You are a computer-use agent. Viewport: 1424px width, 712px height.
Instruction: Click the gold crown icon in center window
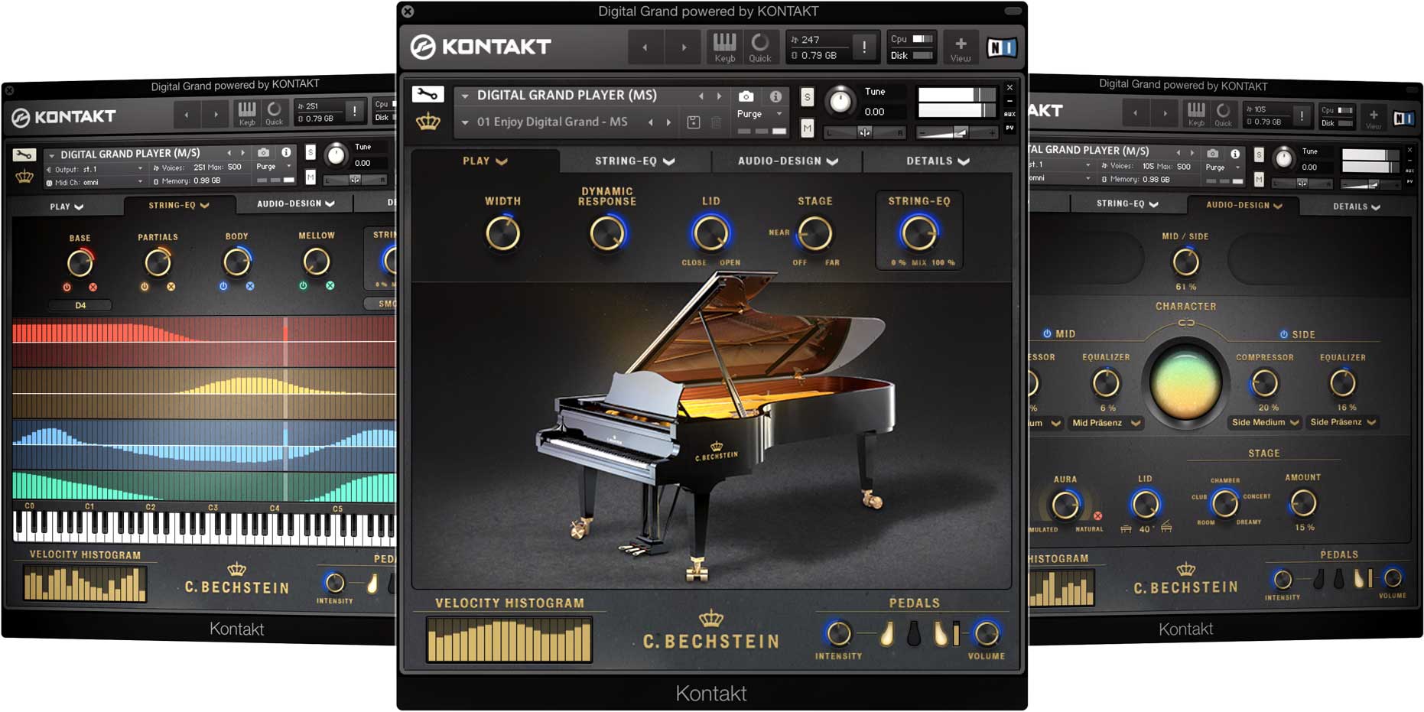tap(428, 122)
